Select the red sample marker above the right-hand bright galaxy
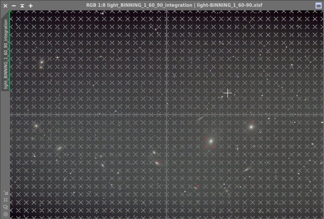Image resolution: width=324 pixels, height=219 pixels. [x=252, y=122]
